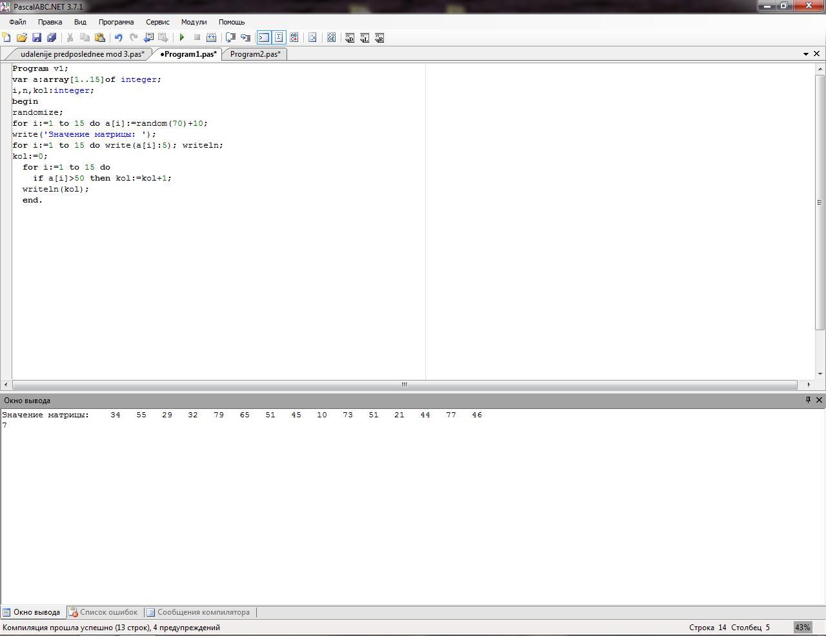Click the Save All icon

point(52,37)
